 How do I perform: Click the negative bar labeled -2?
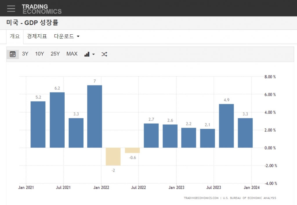(113, 156)
